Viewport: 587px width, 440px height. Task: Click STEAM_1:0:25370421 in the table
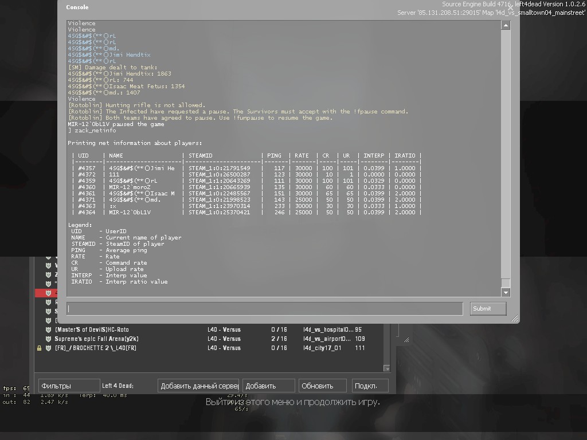220,212
